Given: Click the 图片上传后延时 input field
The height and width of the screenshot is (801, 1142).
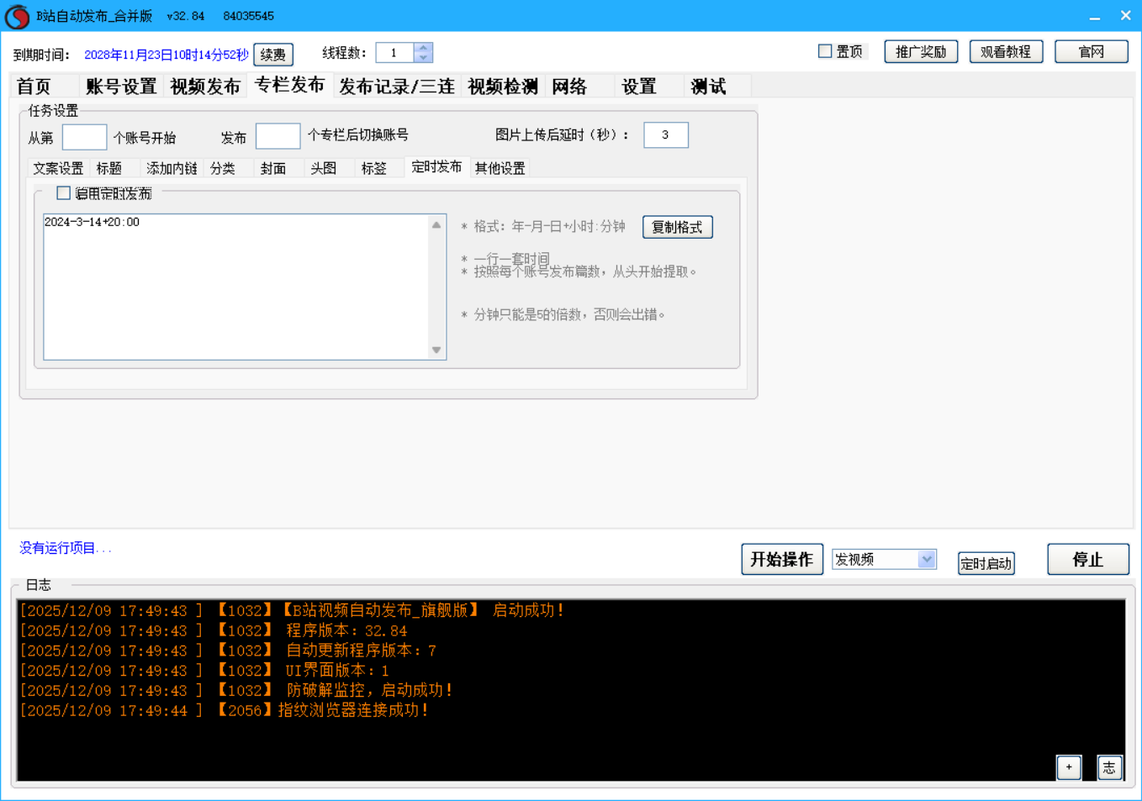Looking at the screenshot, I should pos(665,135).
